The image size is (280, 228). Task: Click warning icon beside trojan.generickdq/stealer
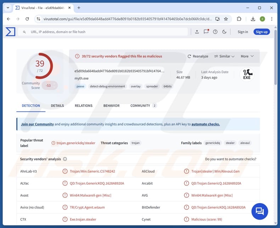coord(53,143)
